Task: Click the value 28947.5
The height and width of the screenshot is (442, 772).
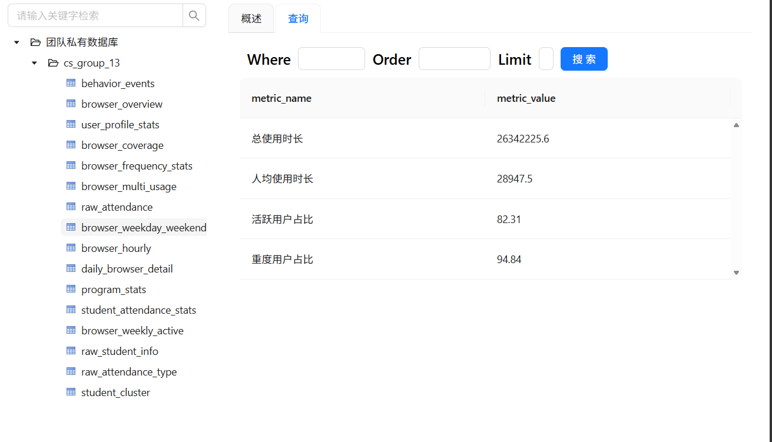Action: click(x=515, y=179)
